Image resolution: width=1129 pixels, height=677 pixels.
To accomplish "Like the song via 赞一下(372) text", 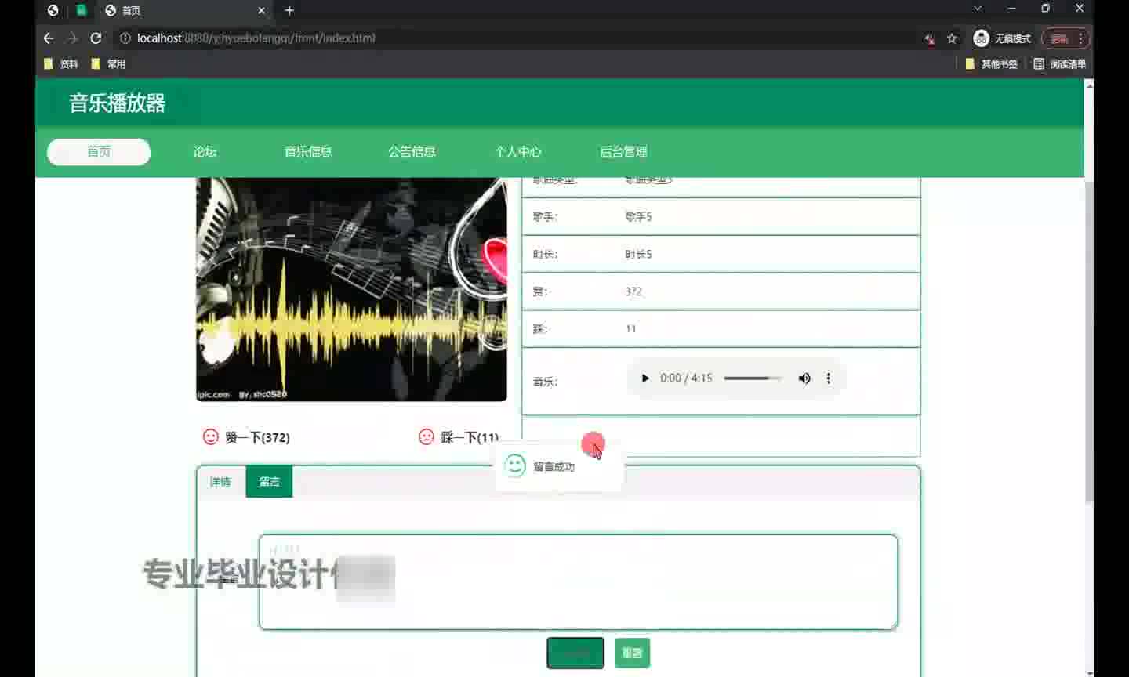I will pyautogui.click(x=257, y=437).
